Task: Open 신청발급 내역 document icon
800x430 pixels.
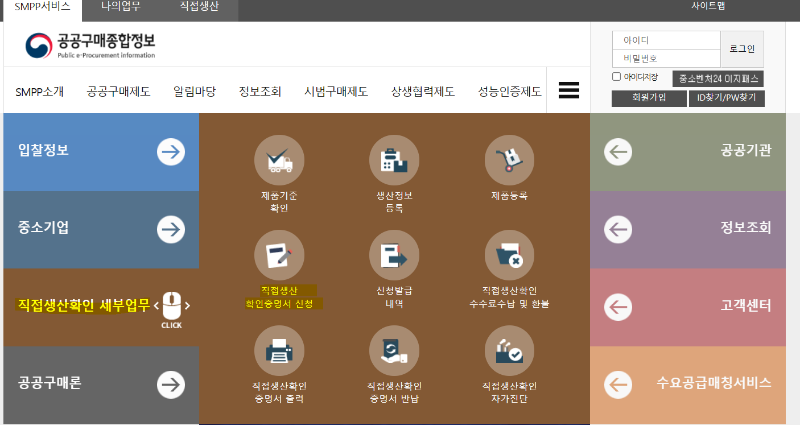Action: 394,255
